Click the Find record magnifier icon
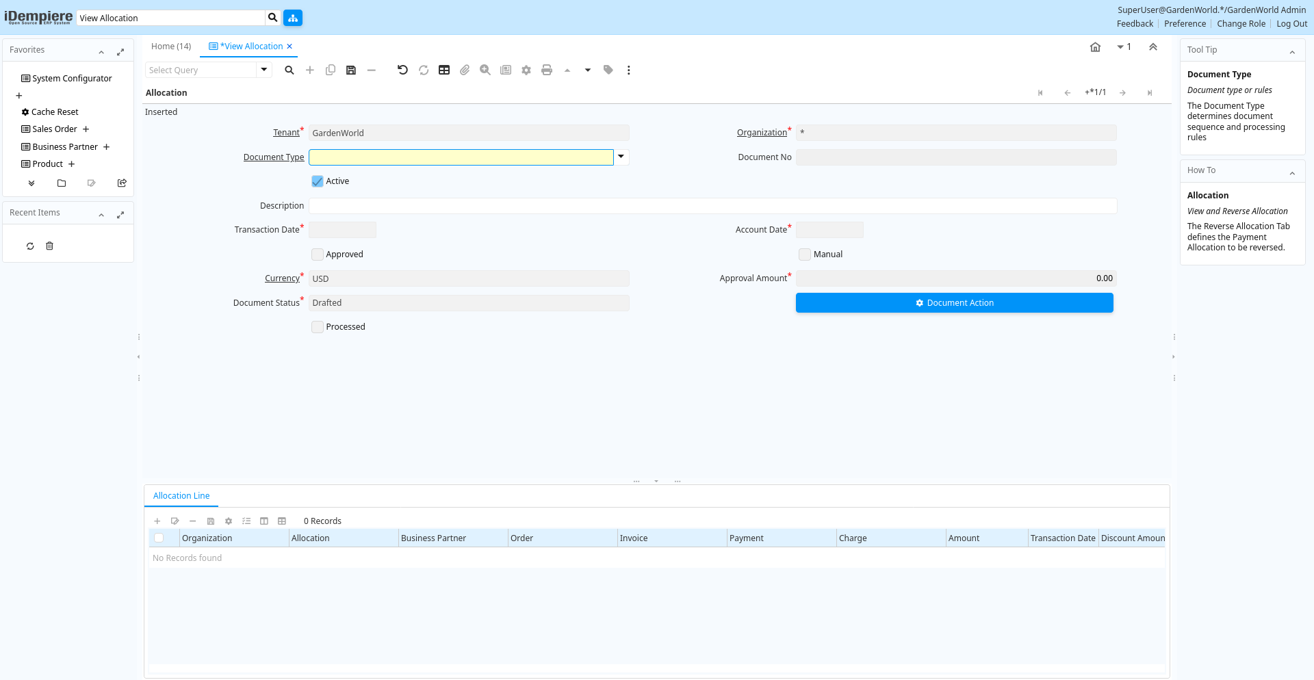The height and width of the screenshot is (680, 1314). pyautogui.click(x=289, y=70)
